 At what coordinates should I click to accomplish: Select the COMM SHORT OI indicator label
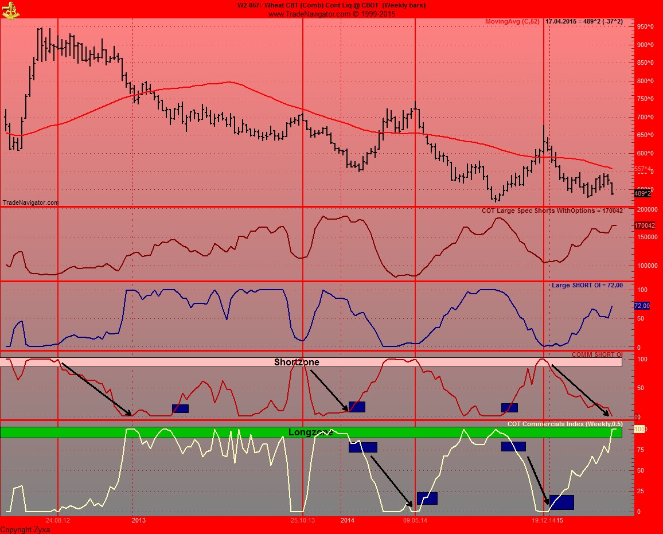[596, 354]
